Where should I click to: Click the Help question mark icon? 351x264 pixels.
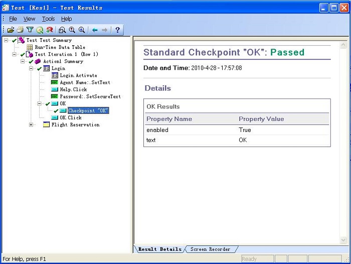(x=117, y=30)
